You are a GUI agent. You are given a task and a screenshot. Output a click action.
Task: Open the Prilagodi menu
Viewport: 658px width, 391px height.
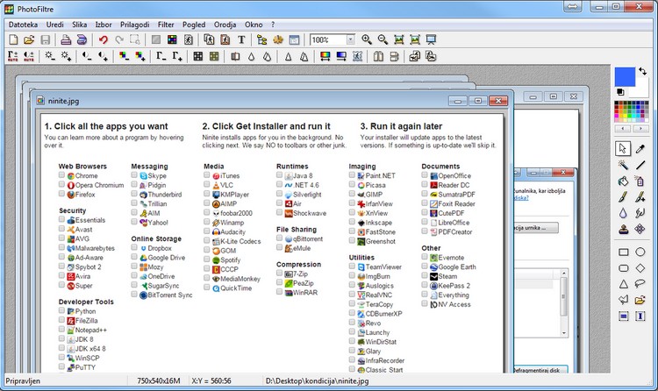click(135, 25)
